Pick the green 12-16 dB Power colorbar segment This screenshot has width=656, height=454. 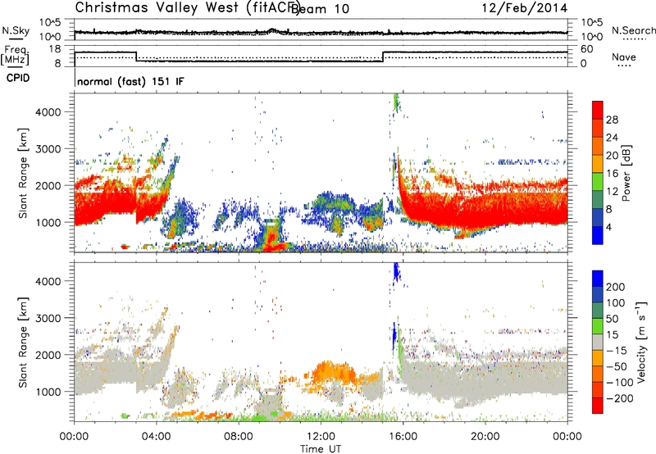[x=598, y=182]
